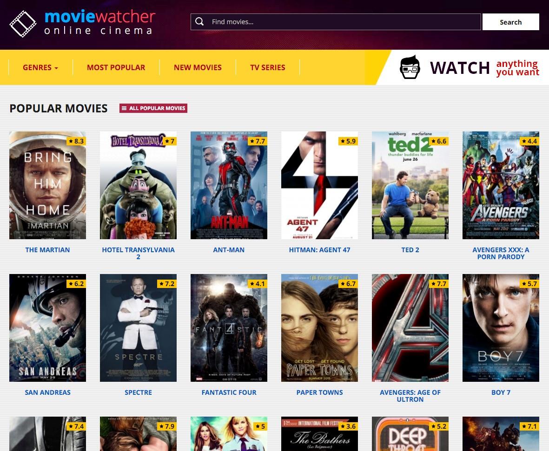Open The Bathers poster in bottom row
The width and height of the screenshot is (549, 451).
[320, 434]
